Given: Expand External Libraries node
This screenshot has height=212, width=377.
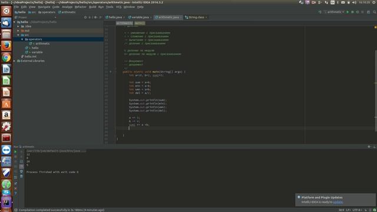Looking at the screenshot, I should [14, 61].
